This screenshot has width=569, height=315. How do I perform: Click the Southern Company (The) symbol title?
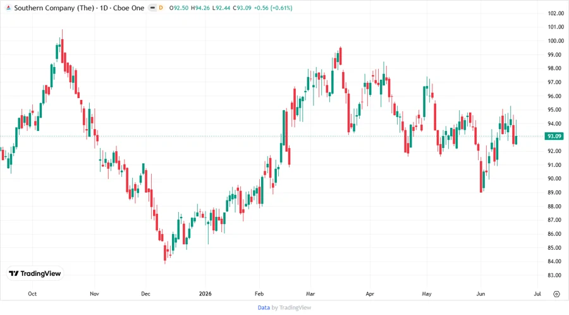54,8
